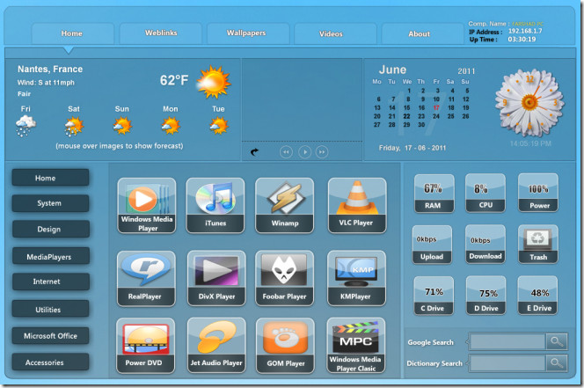
Task: Open the C Drive tile
Action: pos(434,296)
